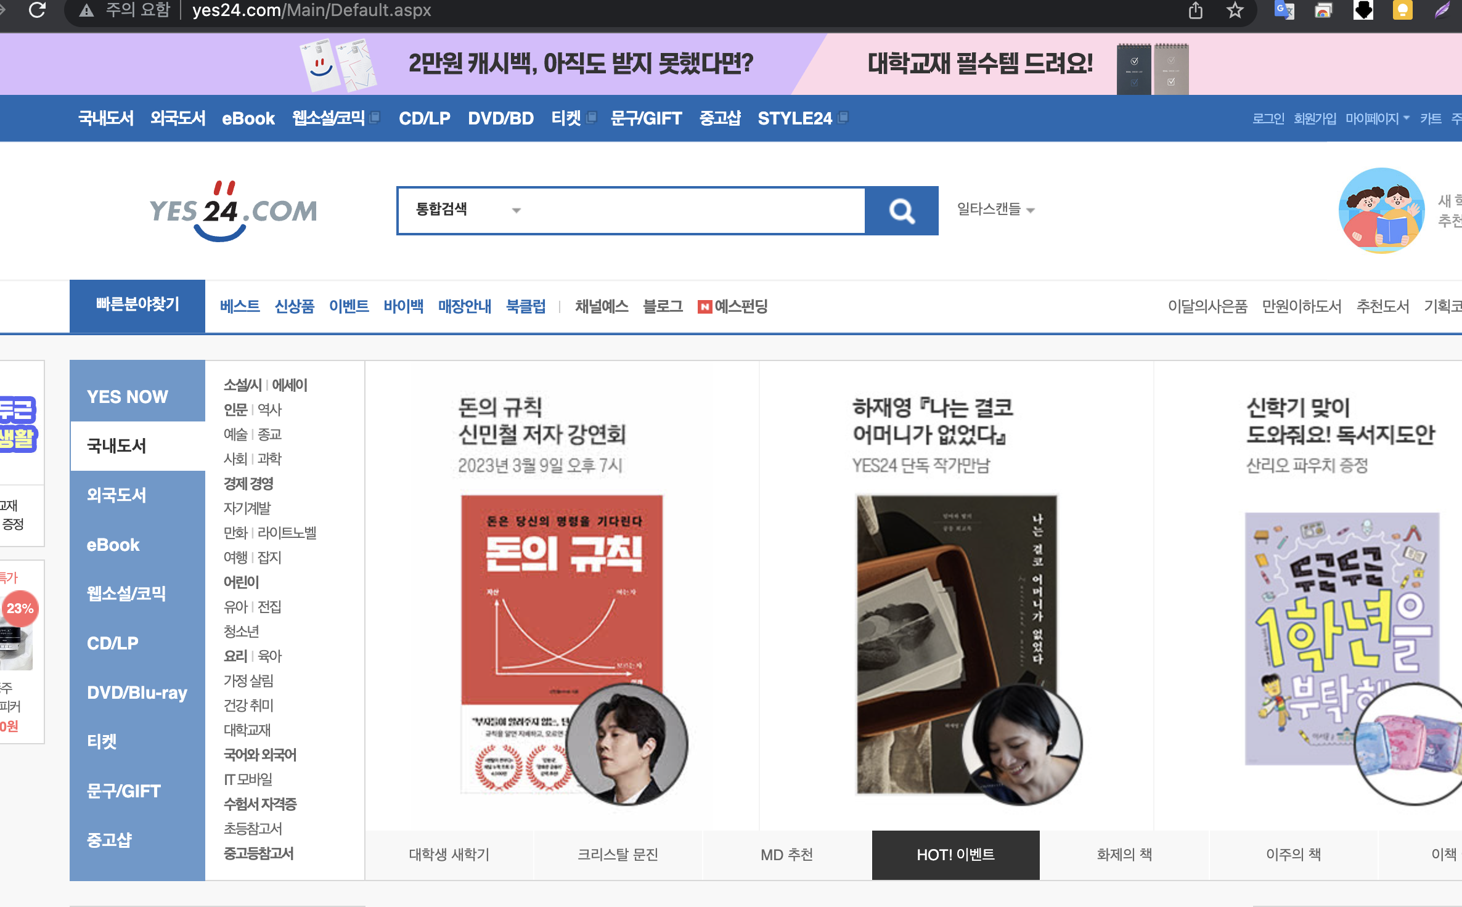Image resolution: width=1462 pixels, height=907 pixels.
Task: Expand the 마이페이지 dropdown menu
Action: 1377,118
